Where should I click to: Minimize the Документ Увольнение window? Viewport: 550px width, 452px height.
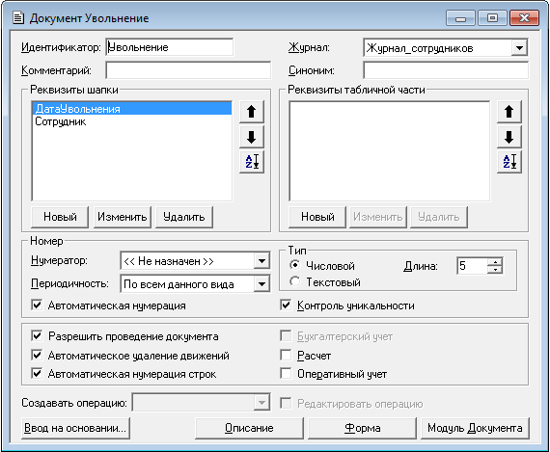[x=460, y=18]
